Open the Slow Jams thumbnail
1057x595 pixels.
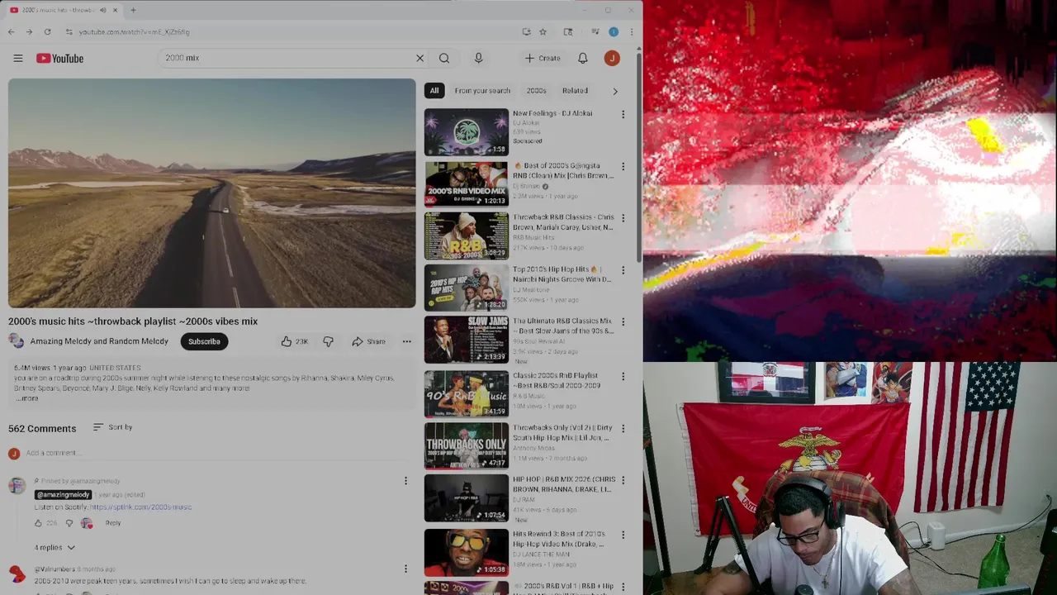click(x=467, y=340)
